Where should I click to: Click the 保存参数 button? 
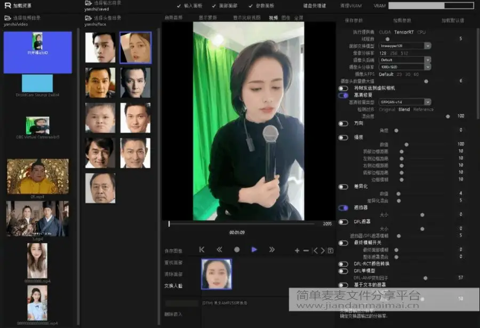(x=354, y=20)
